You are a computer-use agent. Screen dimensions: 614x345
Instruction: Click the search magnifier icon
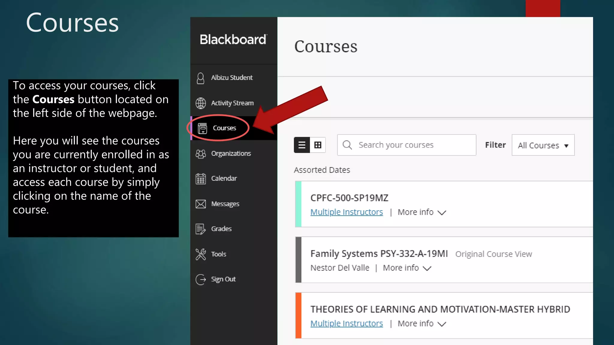347,145
